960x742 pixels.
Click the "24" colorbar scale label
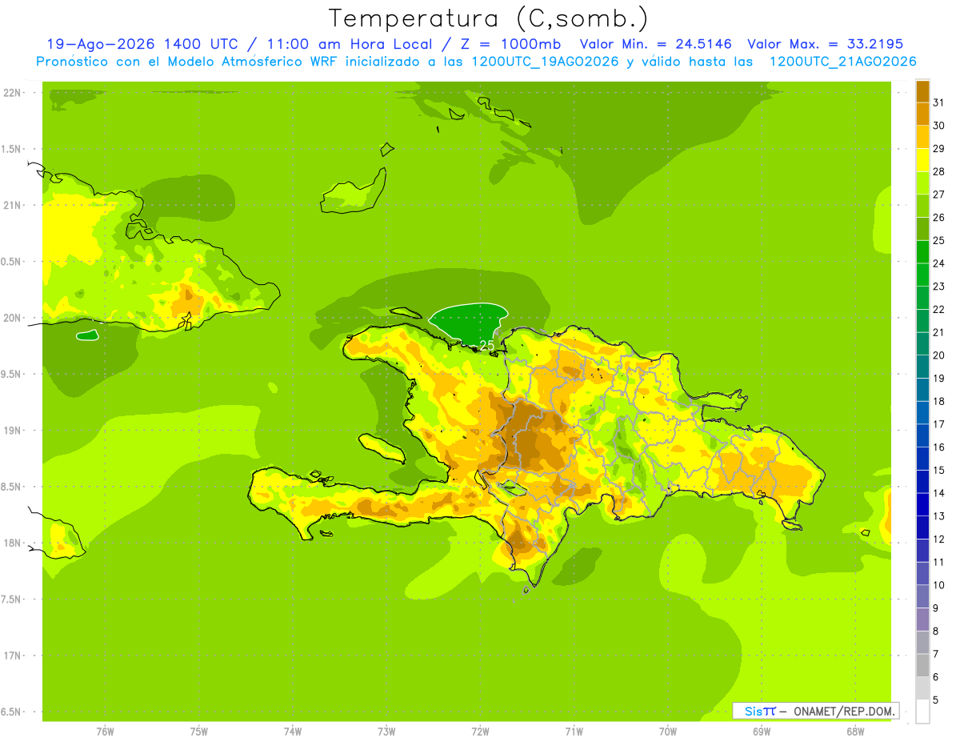[x=939, y=263]
